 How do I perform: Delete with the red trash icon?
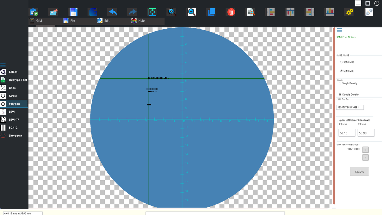pyautogui.click(x=231, y=12)
